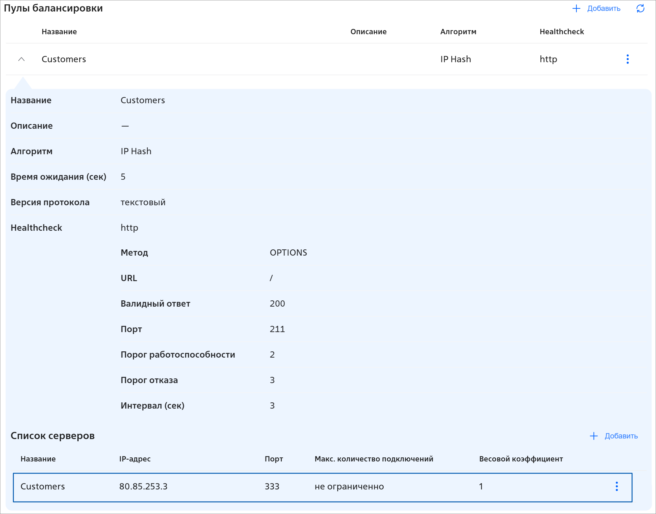Click the Customers pool name in table
The width and height of the screenshot is (656, 514).
point(64,59)
